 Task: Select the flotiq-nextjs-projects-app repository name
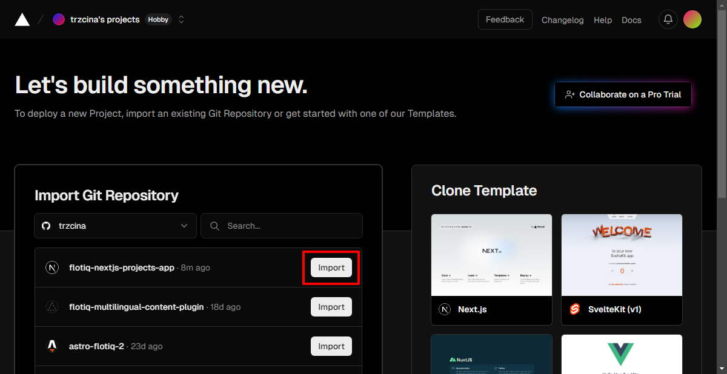(x=122, y=267)
